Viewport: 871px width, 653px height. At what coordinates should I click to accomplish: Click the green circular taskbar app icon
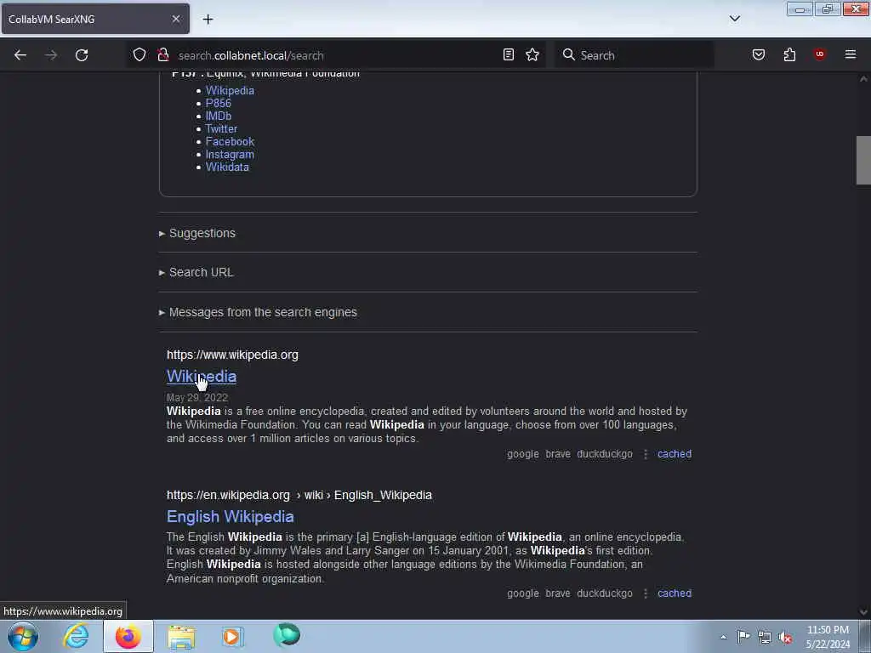[x=287, y=634]
